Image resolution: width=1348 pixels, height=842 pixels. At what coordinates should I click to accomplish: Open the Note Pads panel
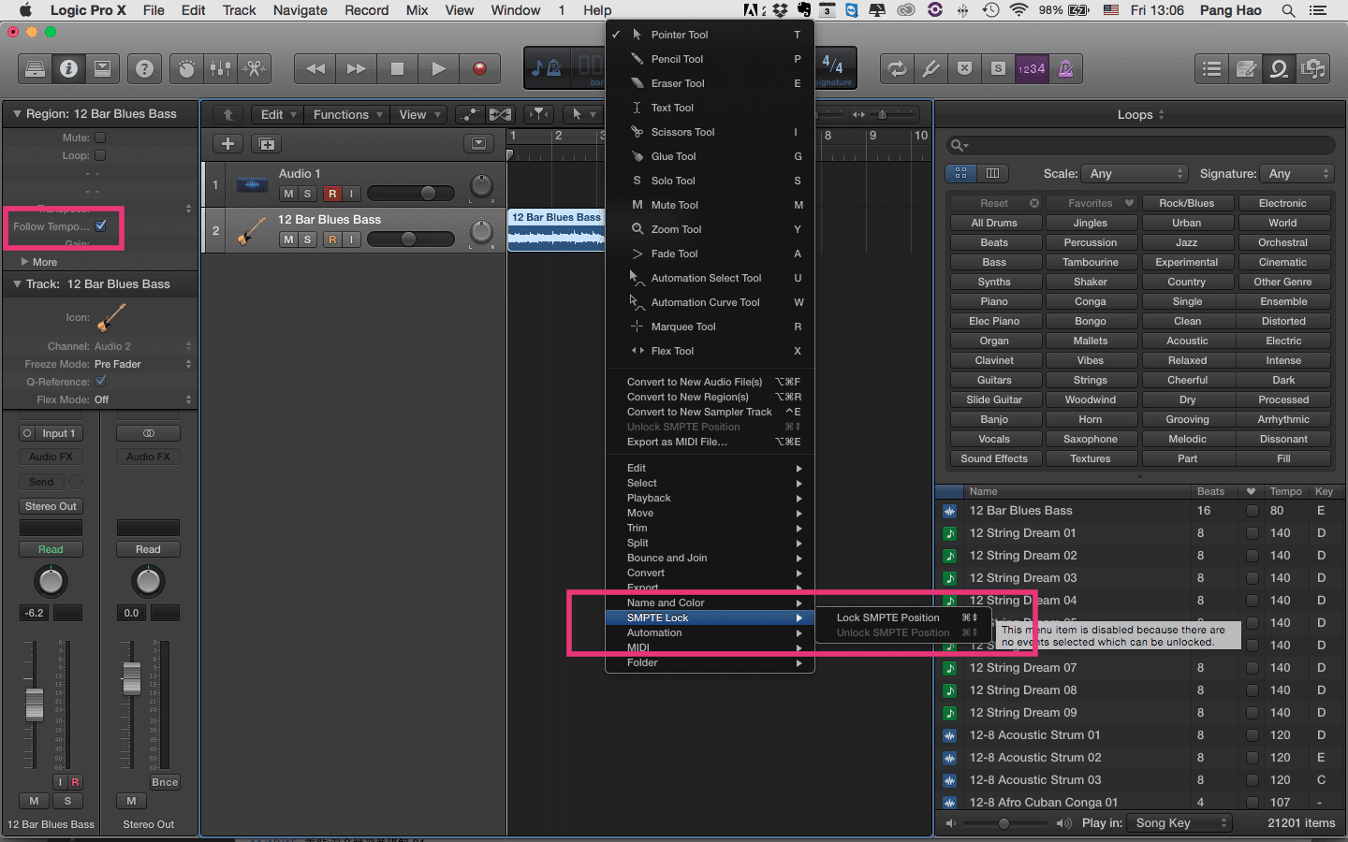(x=1246, y=68)
